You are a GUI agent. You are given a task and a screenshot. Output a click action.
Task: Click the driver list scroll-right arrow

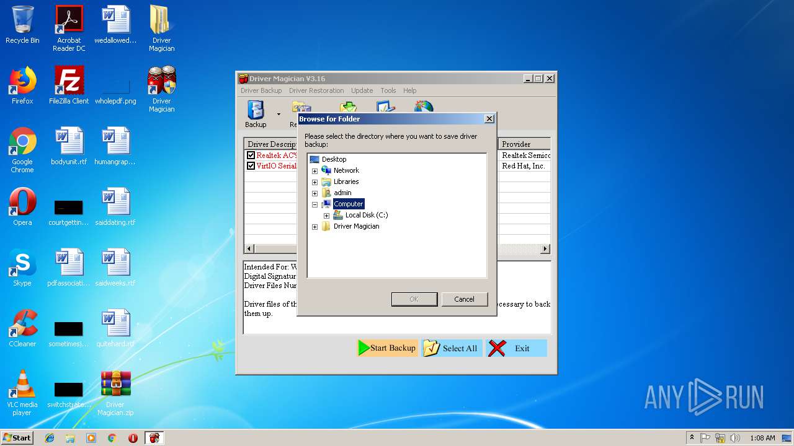tap(545, 249)
